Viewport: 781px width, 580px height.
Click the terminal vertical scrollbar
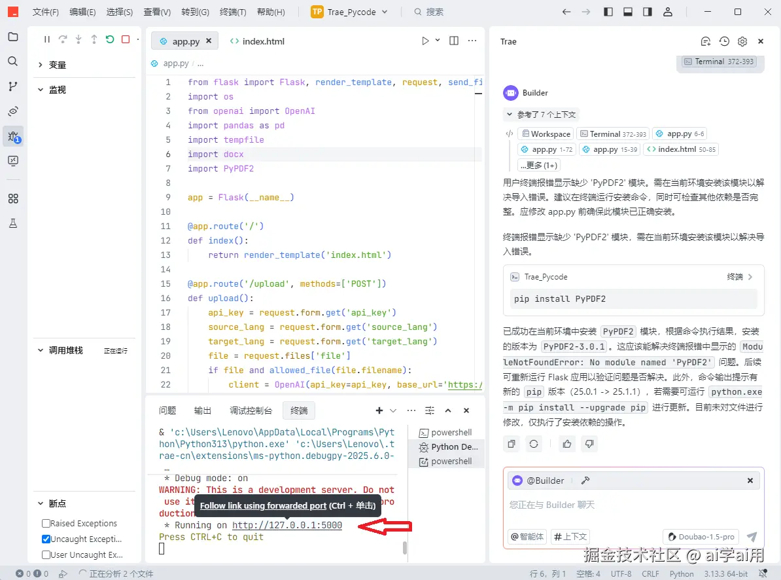404,547
